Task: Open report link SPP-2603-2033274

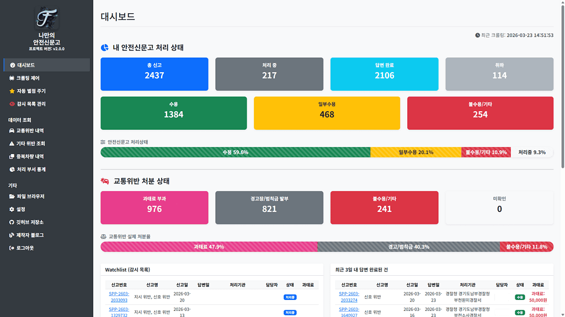Action: 349,297
